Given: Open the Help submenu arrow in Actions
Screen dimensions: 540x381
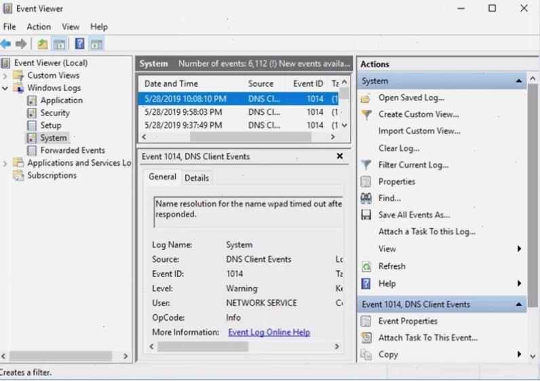Looking at the screenshot, I should (x=519, y=283).
